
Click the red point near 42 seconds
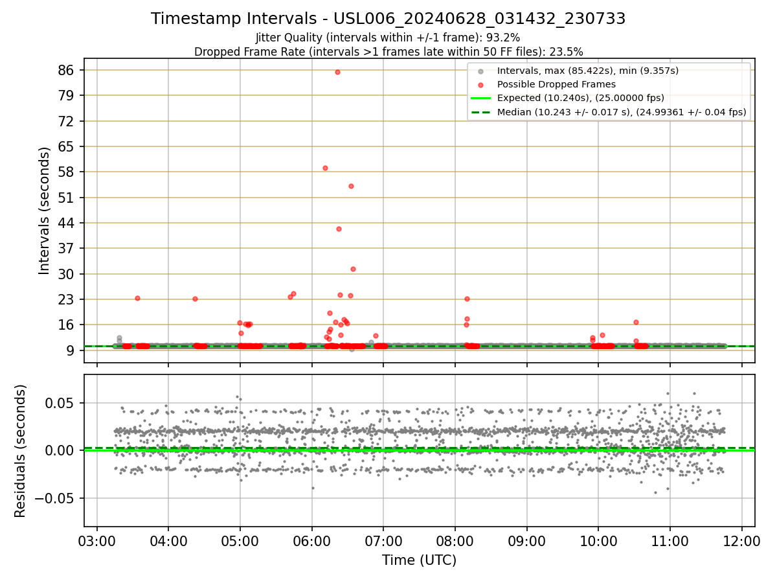[339, 229]
